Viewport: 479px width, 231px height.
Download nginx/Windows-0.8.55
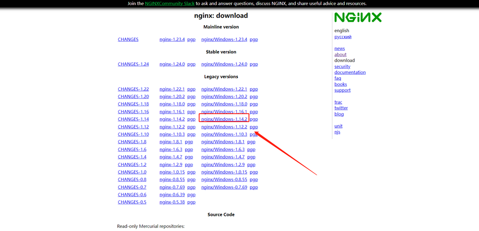click(224, 179)
